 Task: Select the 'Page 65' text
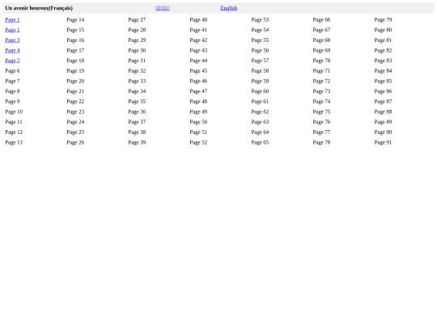pyautogui.click(x=260, y=142)
